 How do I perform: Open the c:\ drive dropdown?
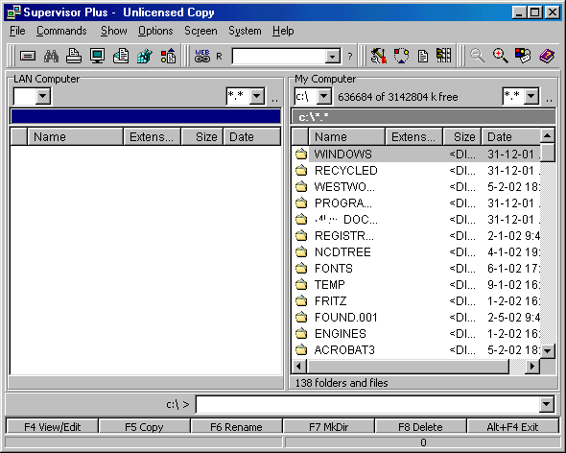324,96
